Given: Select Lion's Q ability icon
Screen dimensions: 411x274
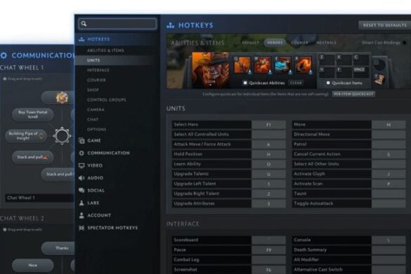Looking at the screenshot, I should 242,65.
